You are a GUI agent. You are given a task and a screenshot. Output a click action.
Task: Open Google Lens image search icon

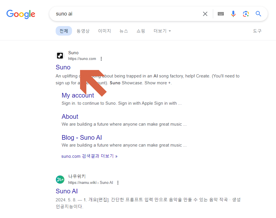[x=246, y=14]
